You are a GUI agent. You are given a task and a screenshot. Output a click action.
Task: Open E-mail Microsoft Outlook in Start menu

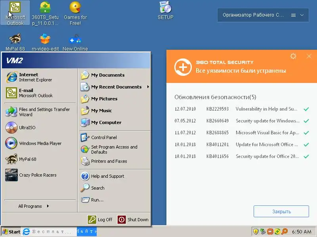click(40, 93)
